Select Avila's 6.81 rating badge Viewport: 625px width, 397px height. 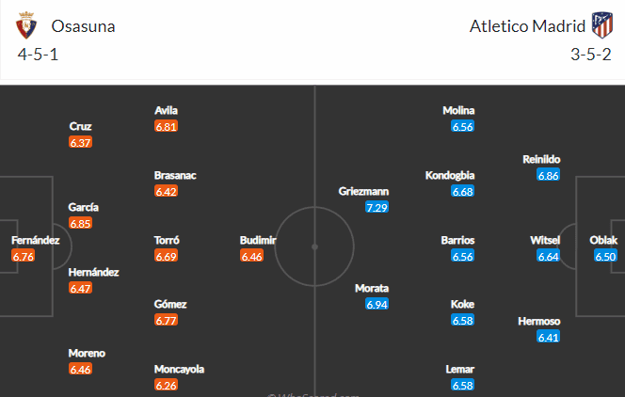point(166,127)
